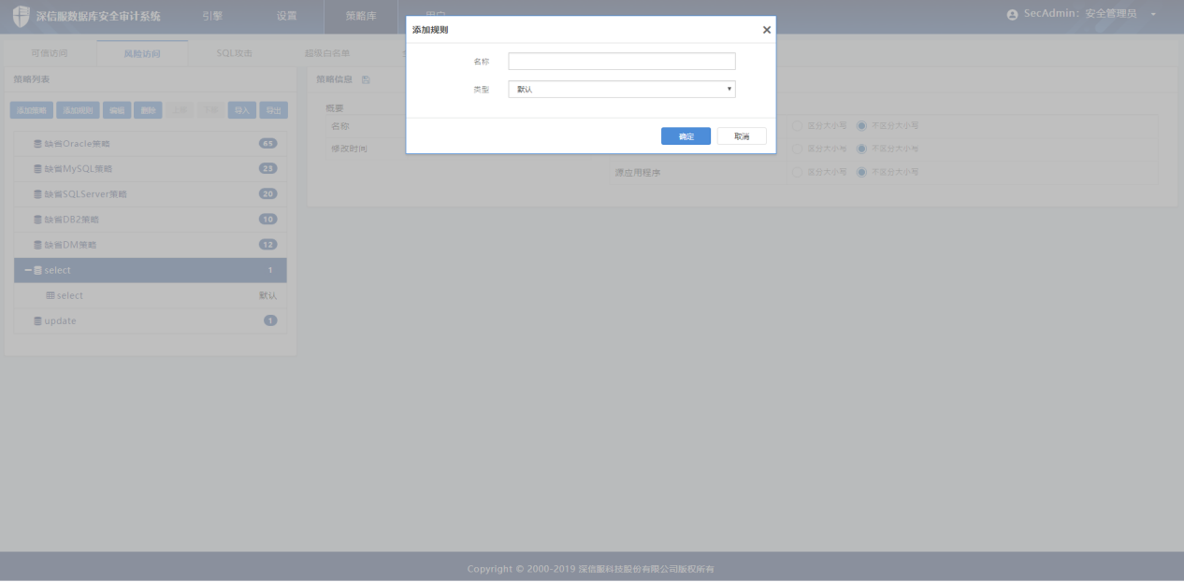Click the 导入 button
The height and width of the screenshot is (582, 1184).
pos(242,110)
